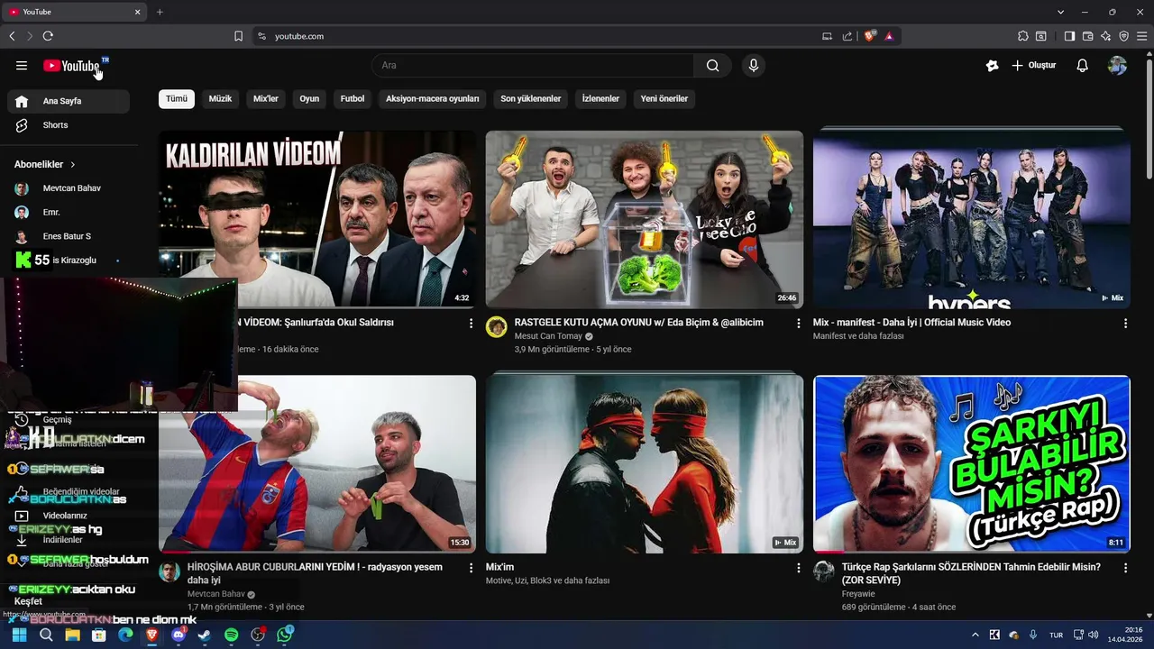Open Freyawie channel link

tap(858, 594)
